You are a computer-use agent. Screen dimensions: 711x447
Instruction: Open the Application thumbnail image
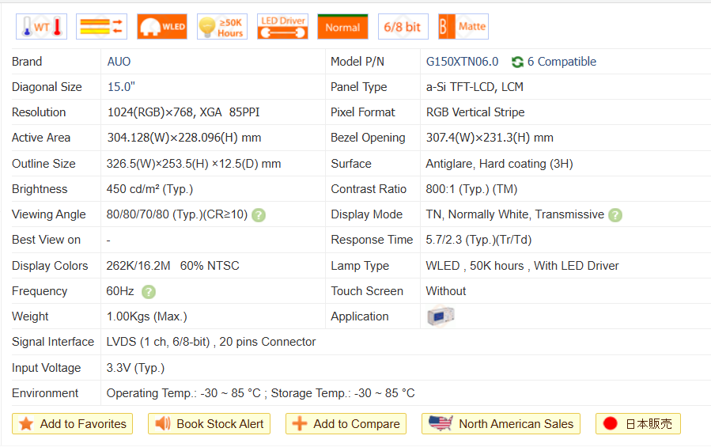click(x=440, y=316)
